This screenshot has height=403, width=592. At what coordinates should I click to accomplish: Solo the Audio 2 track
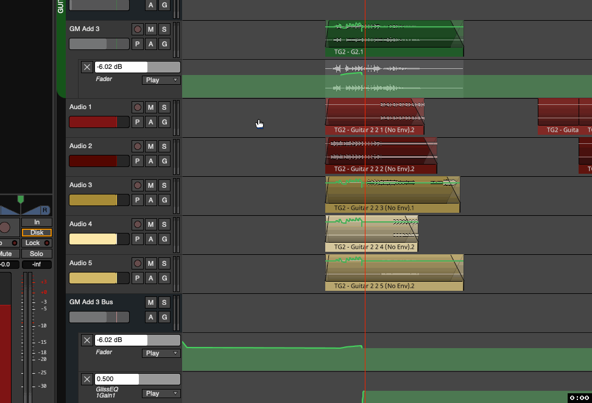pos(164,146)
